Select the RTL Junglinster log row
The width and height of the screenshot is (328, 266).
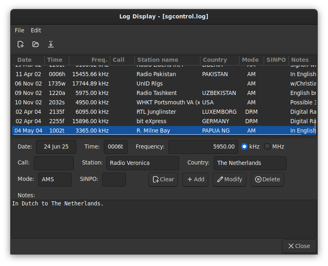coord(164,112)
